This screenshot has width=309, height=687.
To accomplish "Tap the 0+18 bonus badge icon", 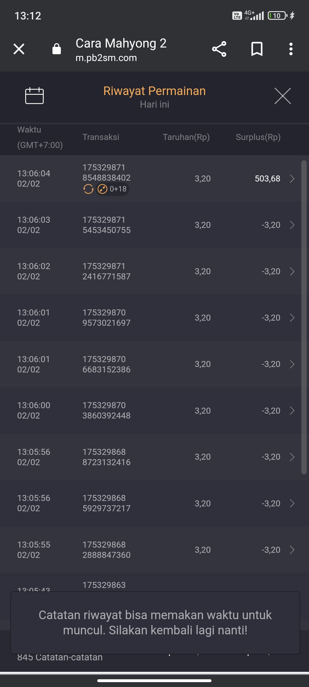I will tap(112, 189).
